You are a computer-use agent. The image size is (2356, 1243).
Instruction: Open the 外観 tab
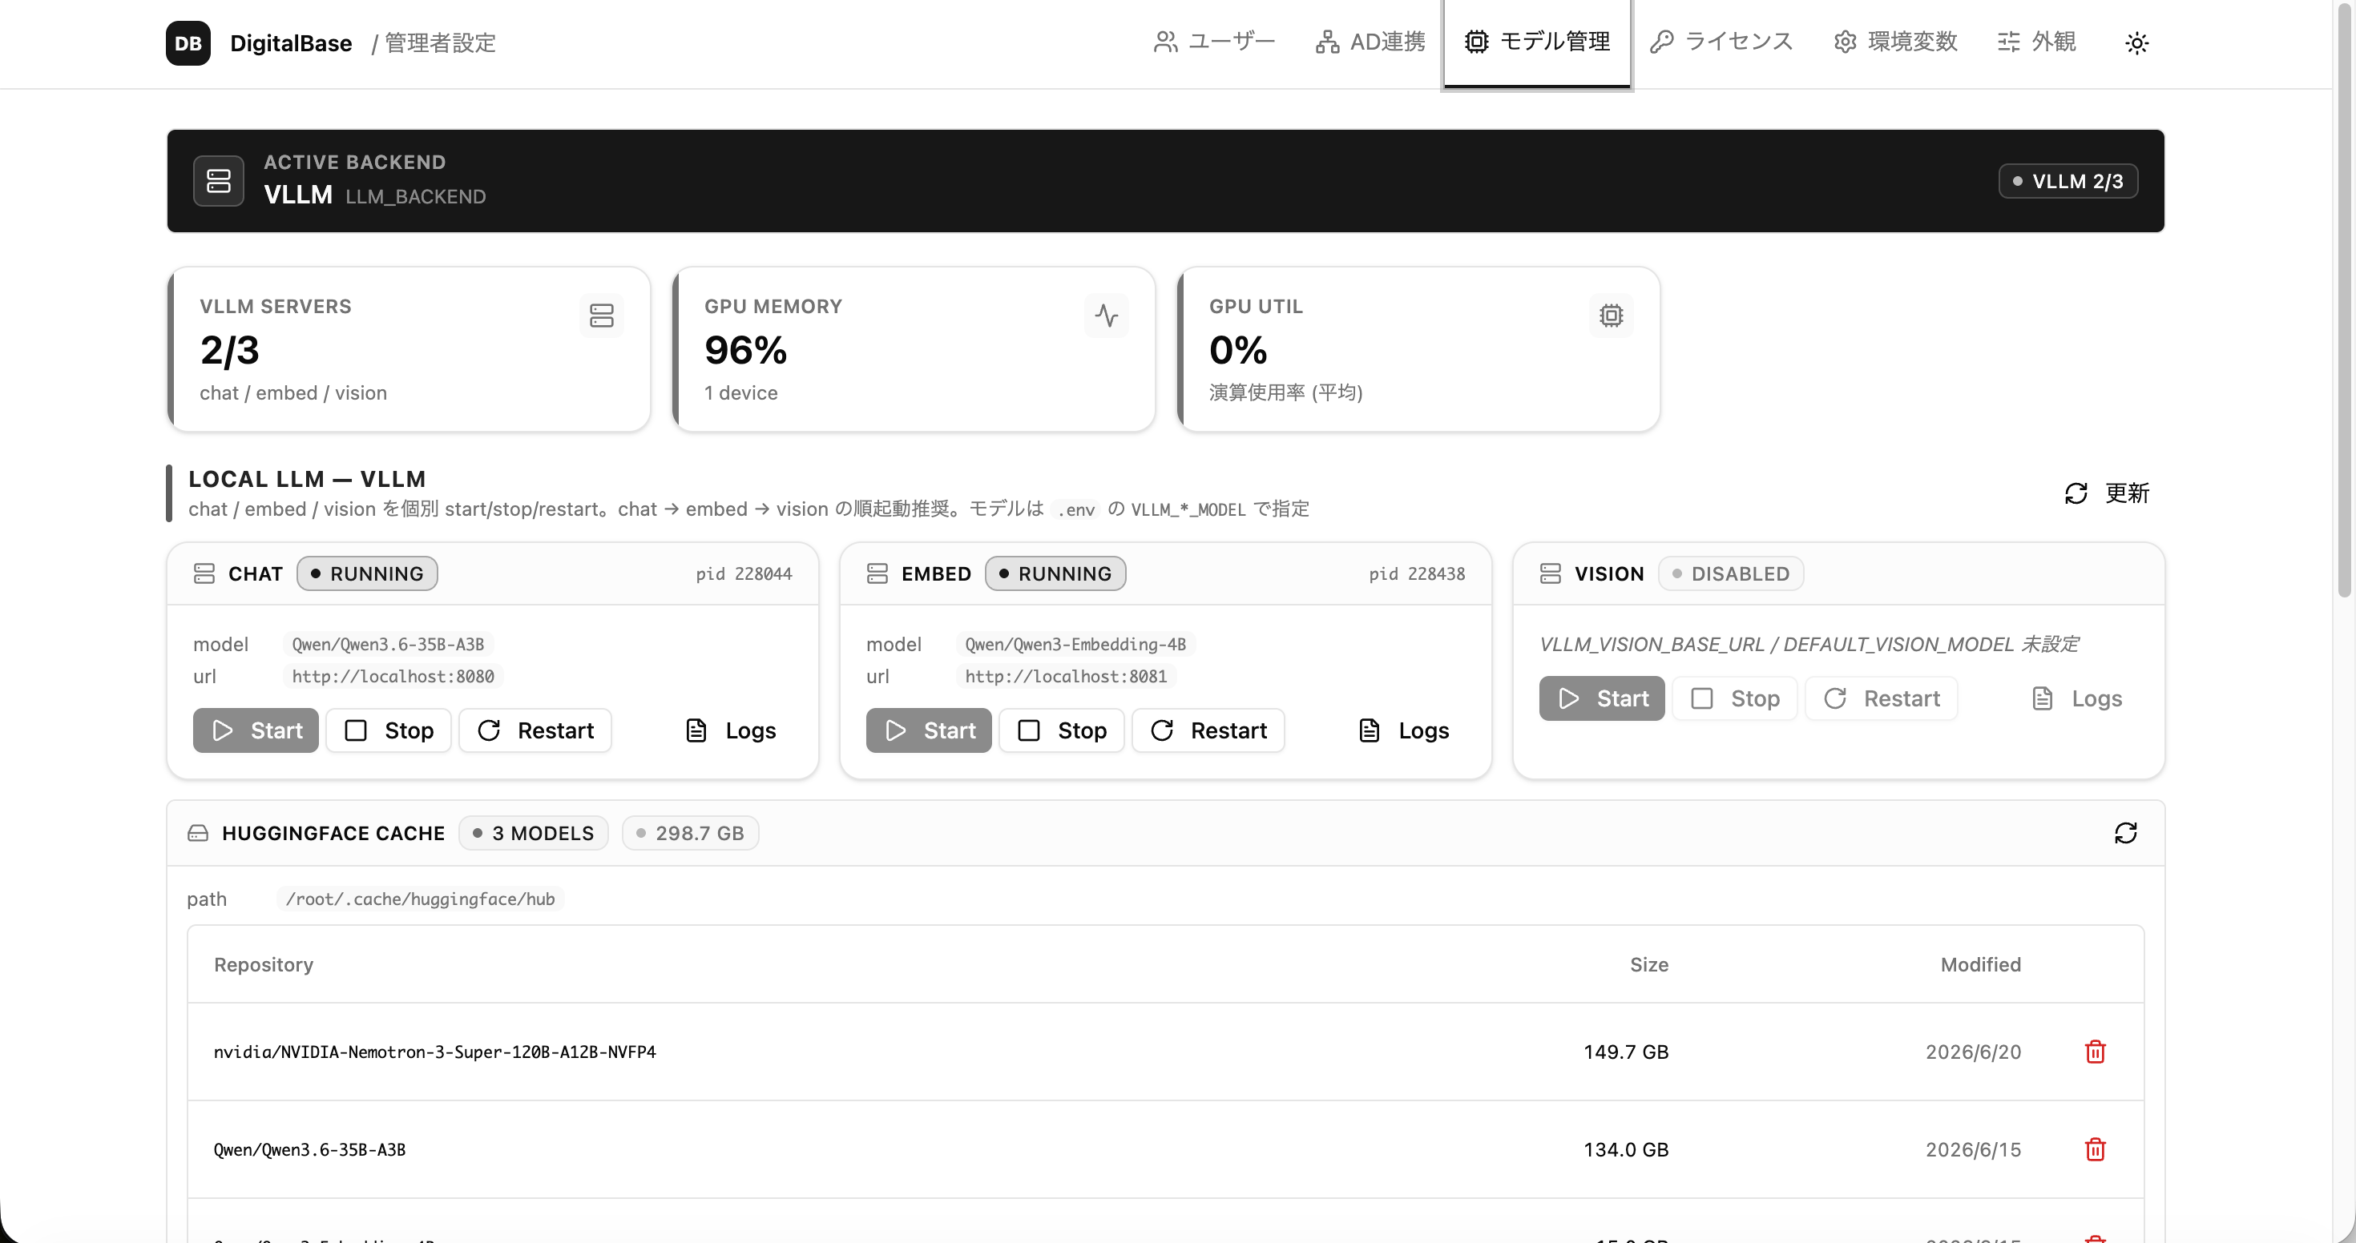[2037, 42]
